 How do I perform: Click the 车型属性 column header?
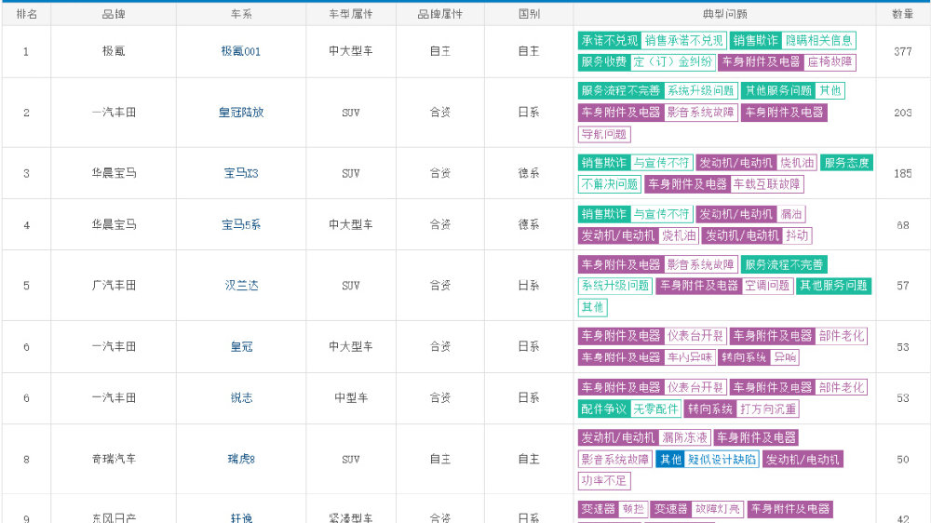tap(351, 14)
